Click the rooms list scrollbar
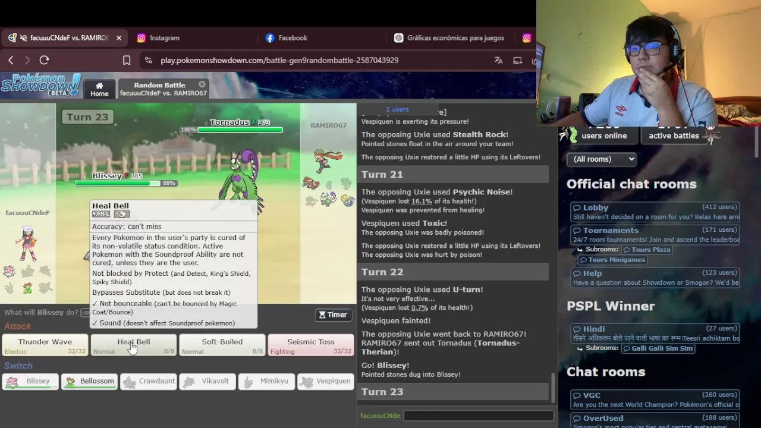Screen dimensions: 761x428 tap(757, 143)
